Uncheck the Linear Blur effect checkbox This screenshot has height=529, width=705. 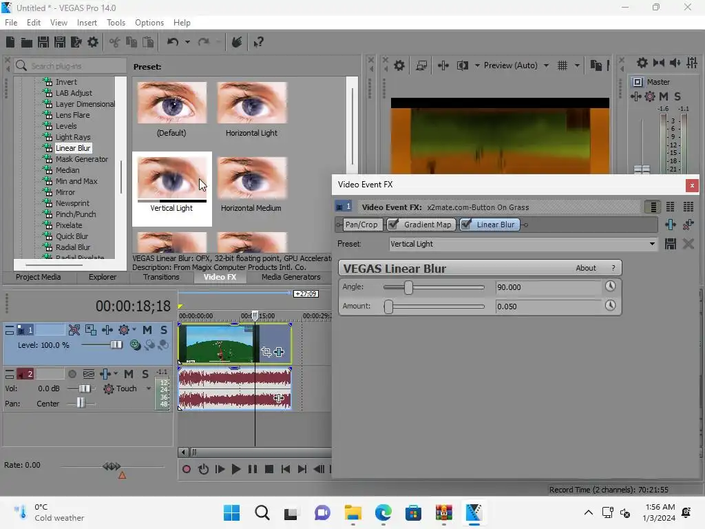(466, 224)
